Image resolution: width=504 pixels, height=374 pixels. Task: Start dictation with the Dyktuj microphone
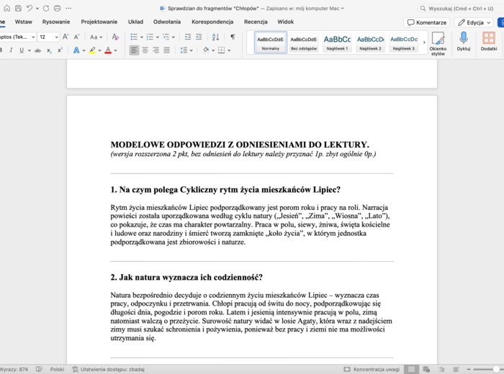pyautogui.click(x=463, y=42)
